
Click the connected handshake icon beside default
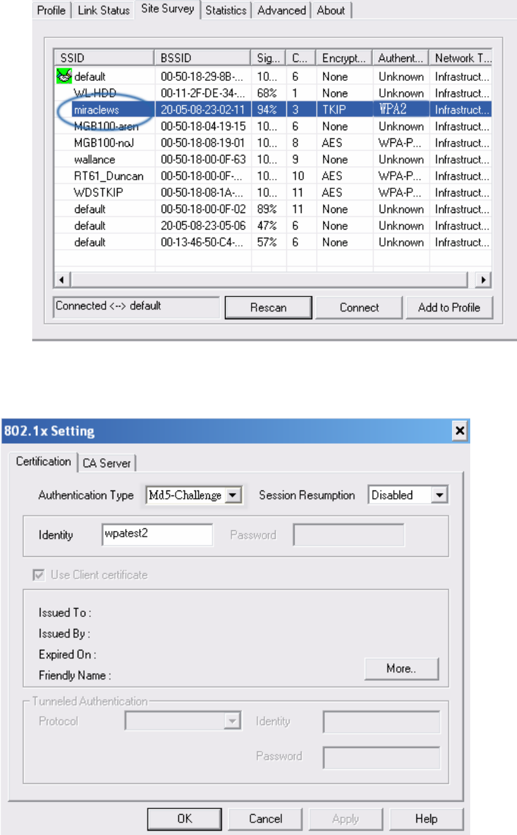(64, 76)
